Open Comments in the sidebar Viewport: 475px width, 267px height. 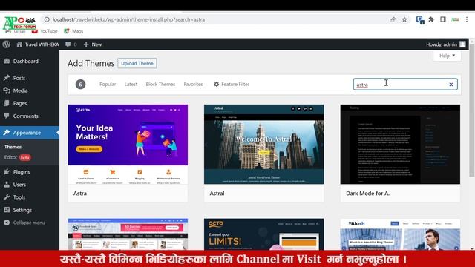[x=30, y=116]
